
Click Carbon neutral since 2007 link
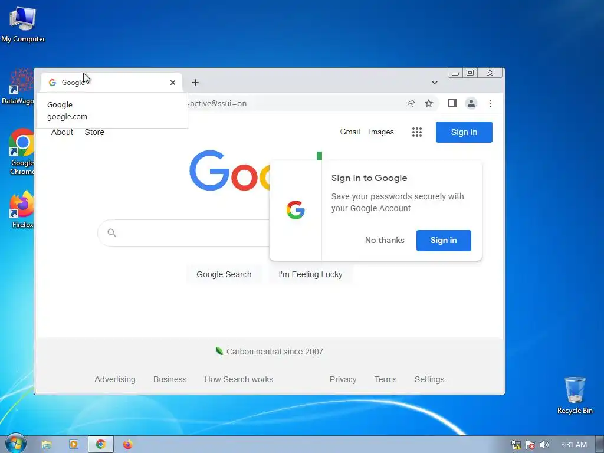(x=269, y=352)
